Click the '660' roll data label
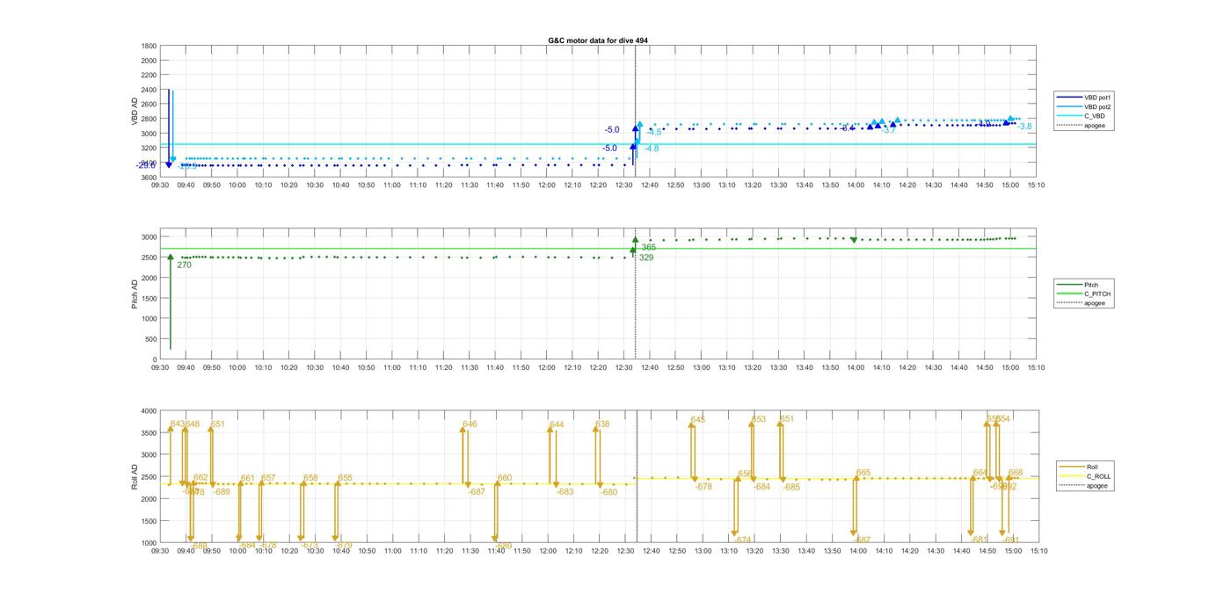 (x=505, y=478)
